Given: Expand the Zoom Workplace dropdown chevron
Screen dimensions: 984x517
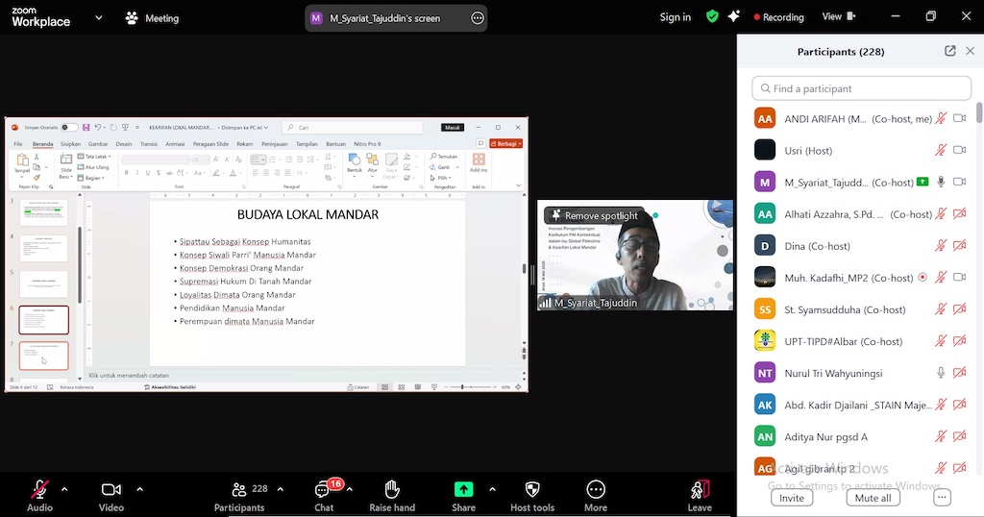Looking at the screenshot, I should coord(98,17).
